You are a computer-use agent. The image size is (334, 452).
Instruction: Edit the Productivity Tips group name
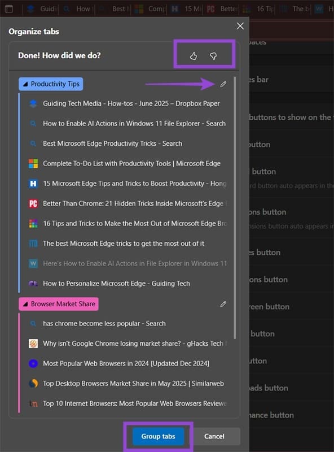[x=223, y=84]
